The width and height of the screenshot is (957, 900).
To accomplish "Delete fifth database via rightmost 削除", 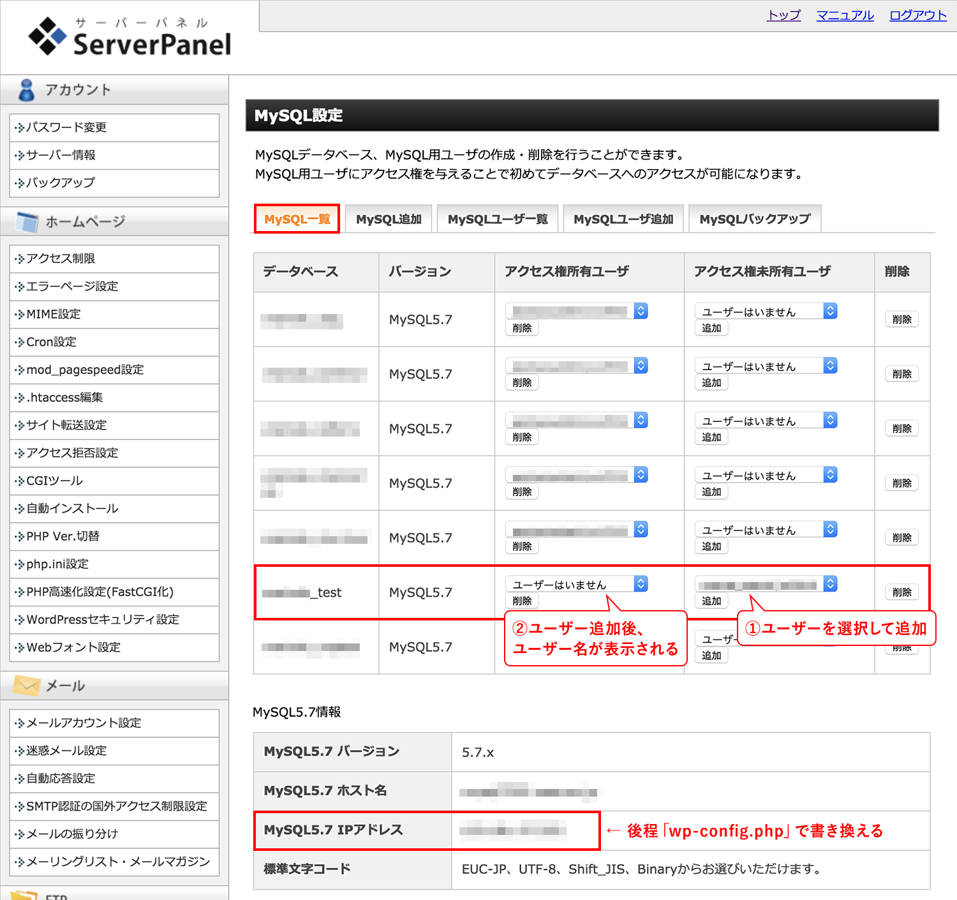I will point(902,537).
